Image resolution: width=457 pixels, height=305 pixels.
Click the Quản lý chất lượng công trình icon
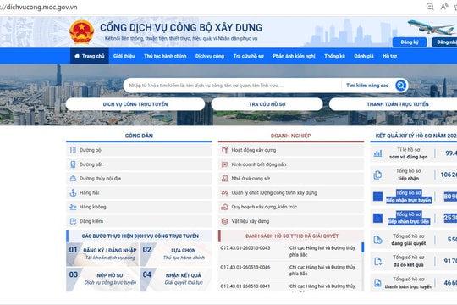[224, 193]
